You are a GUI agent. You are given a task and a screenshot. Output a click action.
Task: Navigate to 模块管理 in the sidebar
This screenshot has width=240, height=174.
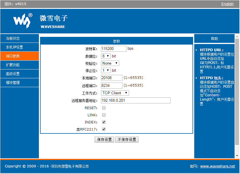(x=19, y=83)
